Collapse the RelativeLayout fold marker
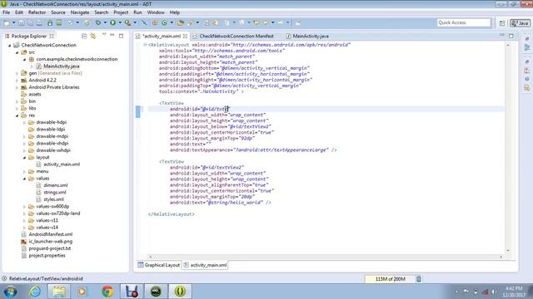This screenshot has height=299, width=533. coord(145,45)
